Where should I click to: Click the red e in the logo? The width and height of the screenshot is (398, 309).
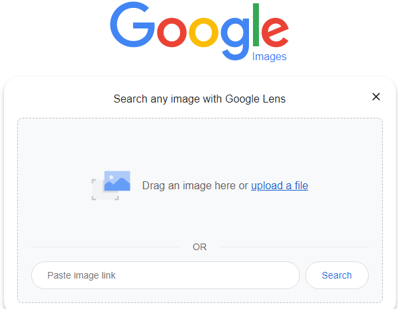[275, 32]
